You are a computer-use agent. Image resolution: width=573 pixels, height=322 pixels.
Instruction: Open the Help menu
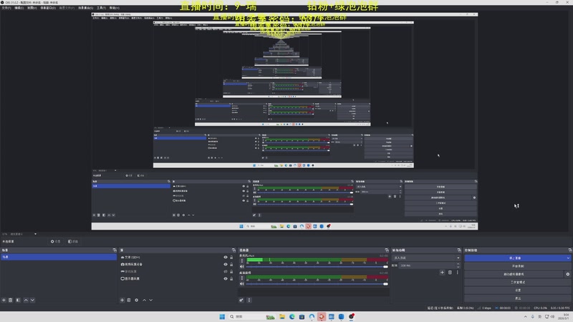click(x=115, y=8)
